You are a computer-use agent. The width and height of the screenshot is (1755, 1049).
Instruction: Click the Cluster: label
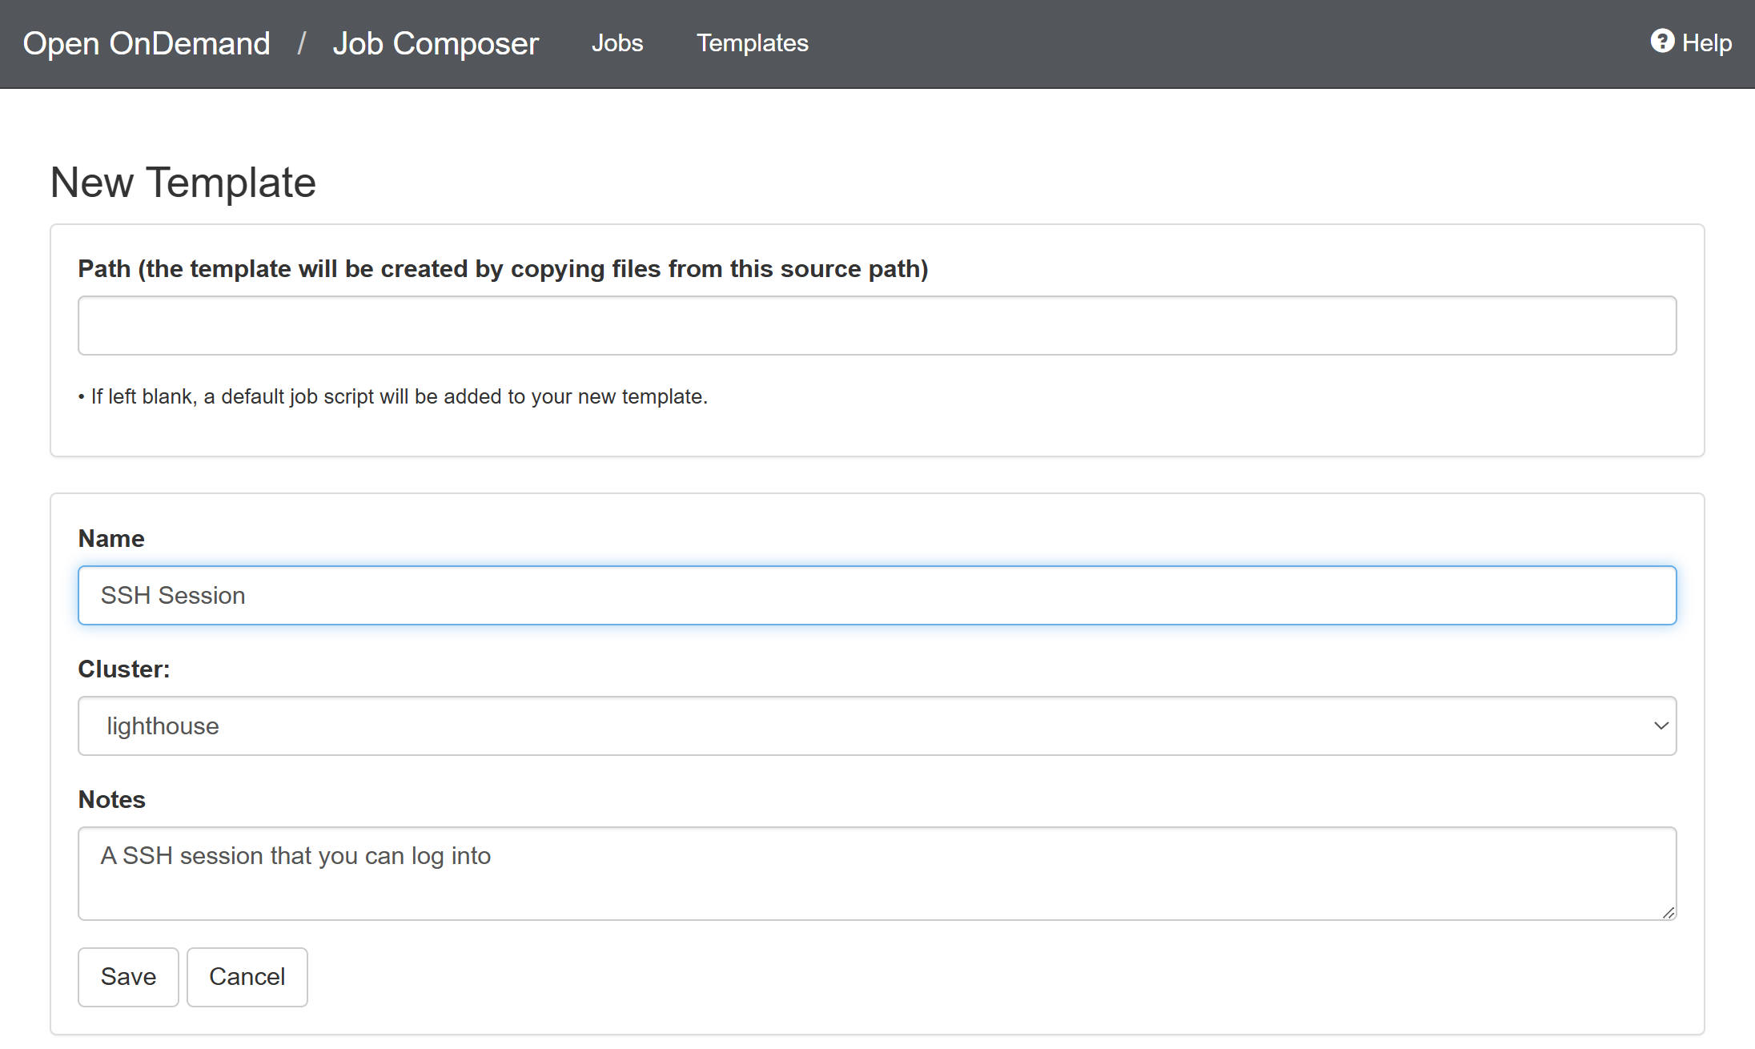pos(124,669)
